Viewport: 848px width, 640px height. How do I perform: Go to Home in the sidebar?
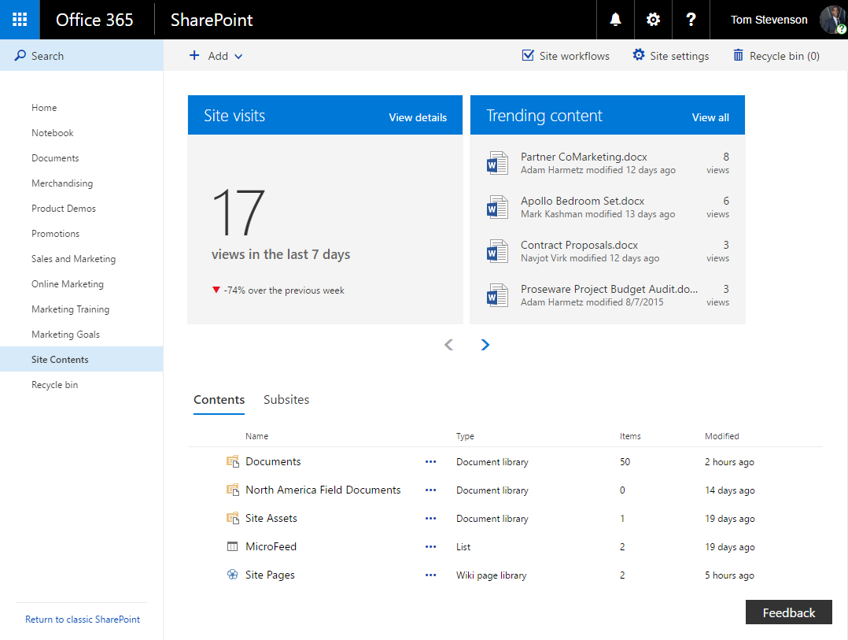click(44, 108)
